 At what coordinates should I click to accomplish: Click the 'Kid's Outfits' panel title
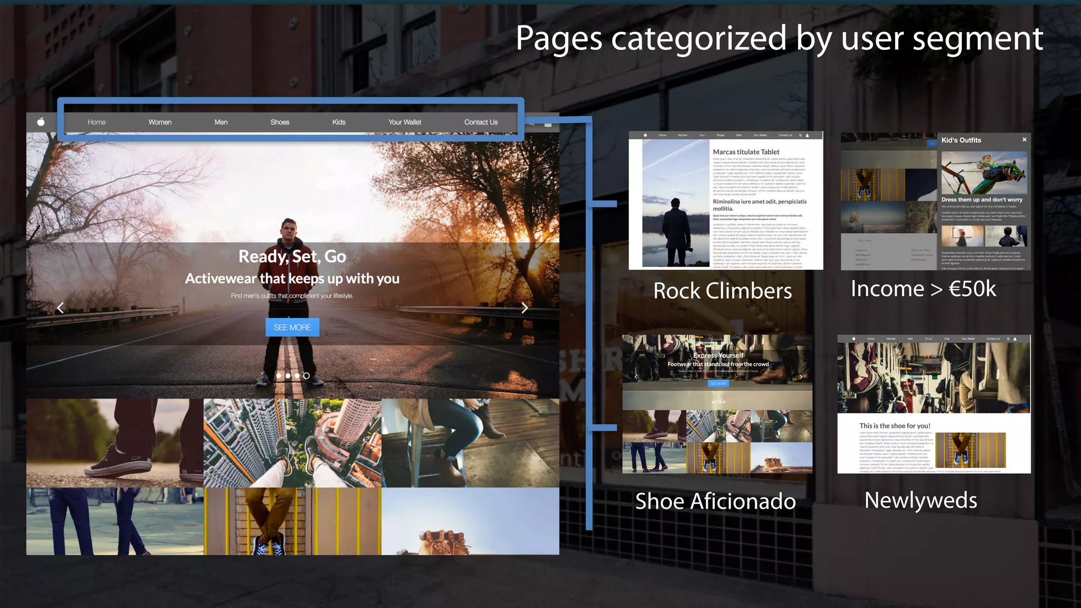[961, 140]
